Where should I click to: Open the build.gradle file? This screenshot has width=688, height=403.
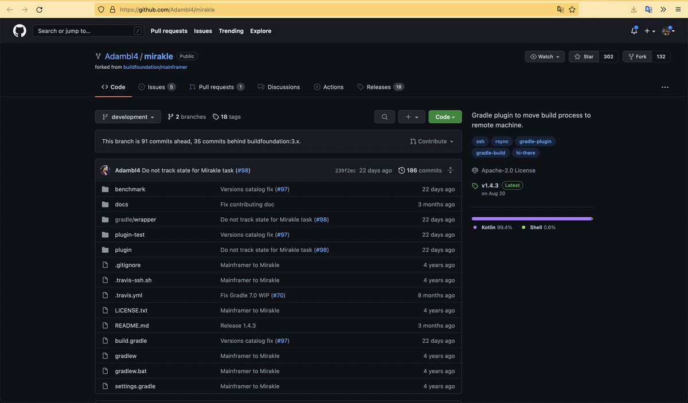(x=131, y=341)
